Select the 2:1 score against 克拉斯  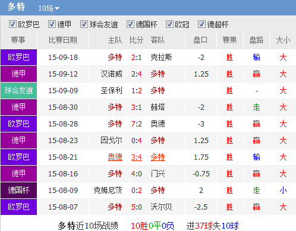(137, 58)
